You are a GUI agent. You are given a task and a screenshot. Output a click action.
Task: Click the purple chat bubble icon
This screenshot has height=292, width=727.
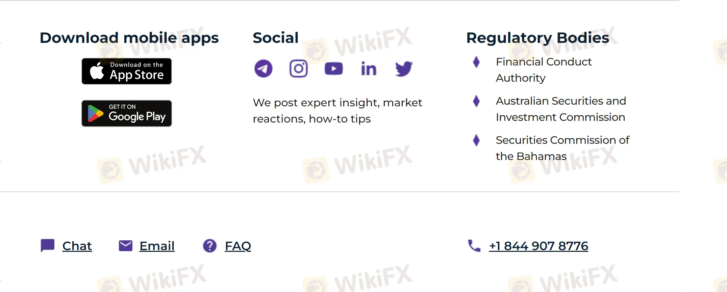(48, 246)
